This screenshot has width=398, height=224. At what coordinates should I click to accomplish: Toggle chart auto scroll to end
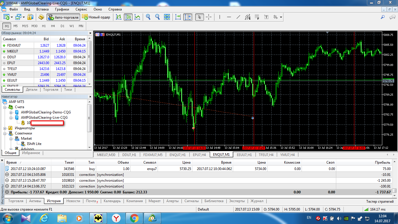(178, 17)
